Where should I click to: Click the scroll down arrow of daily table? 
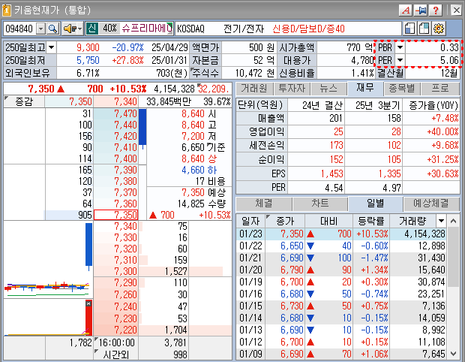pos(453,354)
